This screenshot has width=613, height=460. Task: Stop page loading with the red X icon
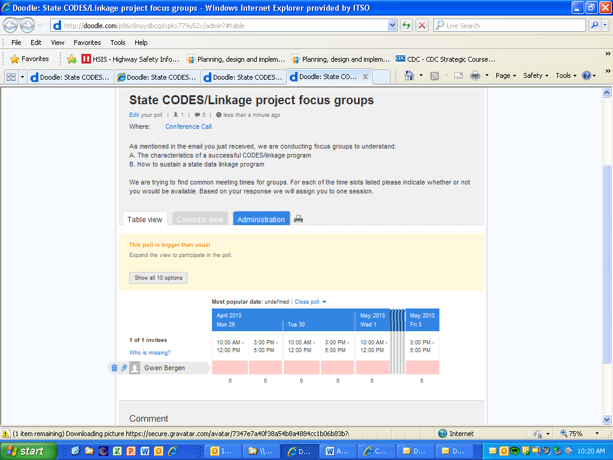tap(422, 25)
